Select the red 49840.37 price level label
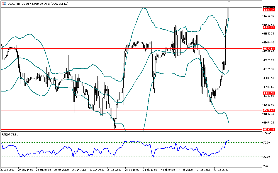Screen dimensions: 278x173 [x=269, y=10]
